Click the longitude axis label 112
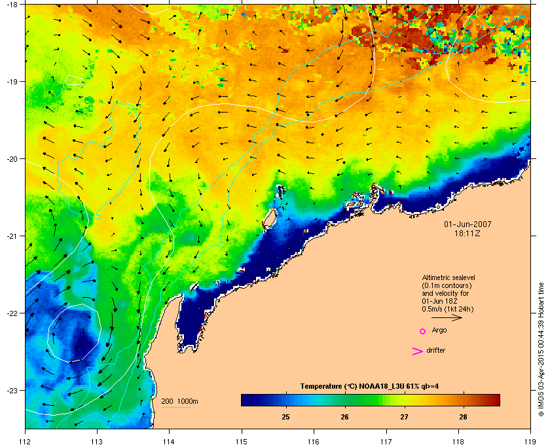Image resolution: width=550 pixels, height=445 pixels. pyautogui.click(x=26, y=441)
